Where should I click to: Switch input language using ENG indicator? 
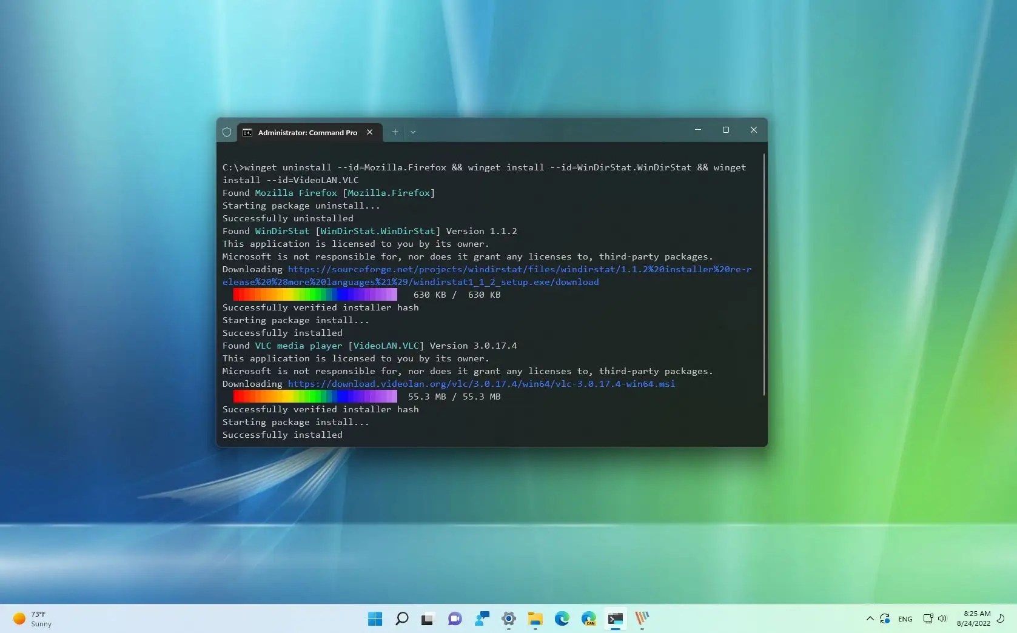[905, 619]
